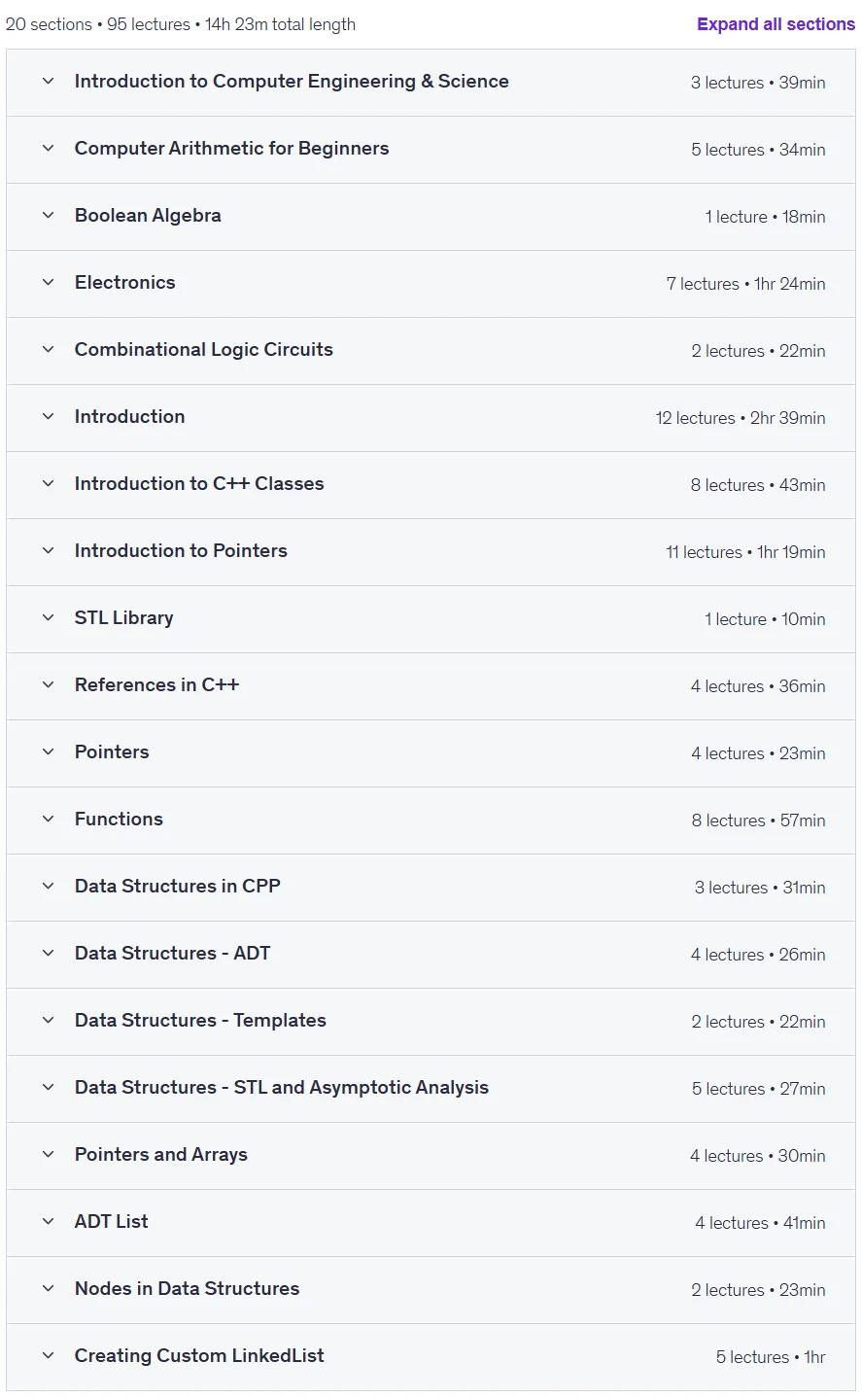
Task: Click the Expand all sections link
Action: point(776,24)
